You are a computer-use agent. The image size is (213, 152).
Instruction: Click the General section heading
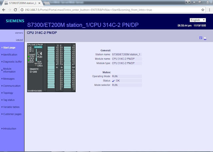106,51
